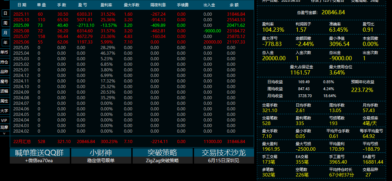Click the 最小净值 value 3096.54

click(339, 44)
